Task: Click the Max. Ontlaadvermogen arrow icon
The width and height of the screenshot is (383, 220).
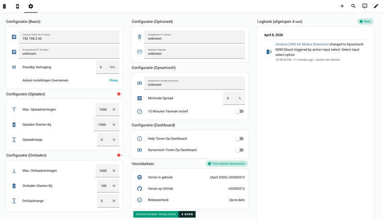Action: [x=14, y=171]
